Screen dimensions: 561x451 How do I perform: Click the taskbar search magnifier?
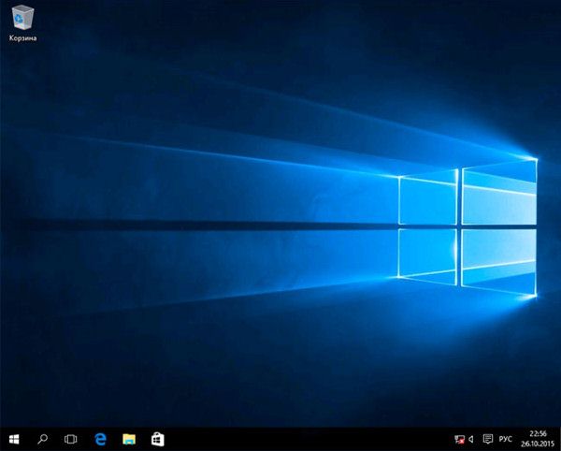click(43, 439)
